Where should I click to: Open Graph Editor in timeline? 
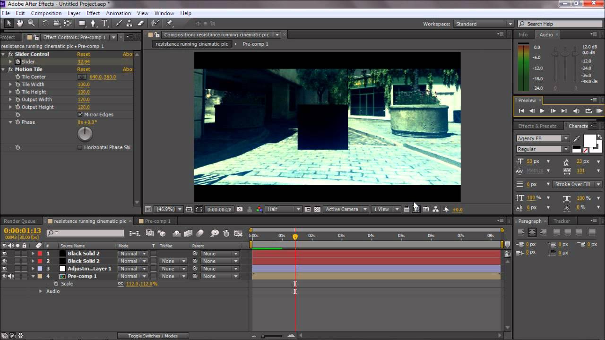(x=238, y=233)
